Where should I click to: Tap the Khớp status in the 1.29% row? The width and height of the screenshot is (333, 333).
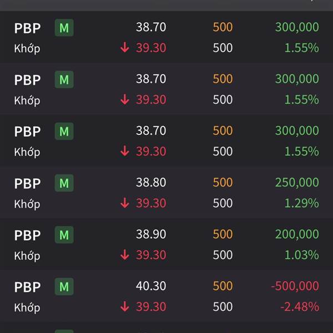(27, 204)
